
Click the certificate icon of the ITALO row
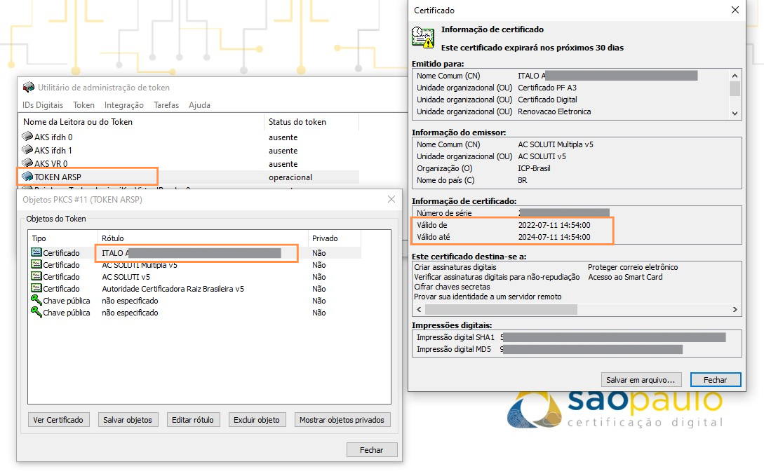[x=36, y=252]
